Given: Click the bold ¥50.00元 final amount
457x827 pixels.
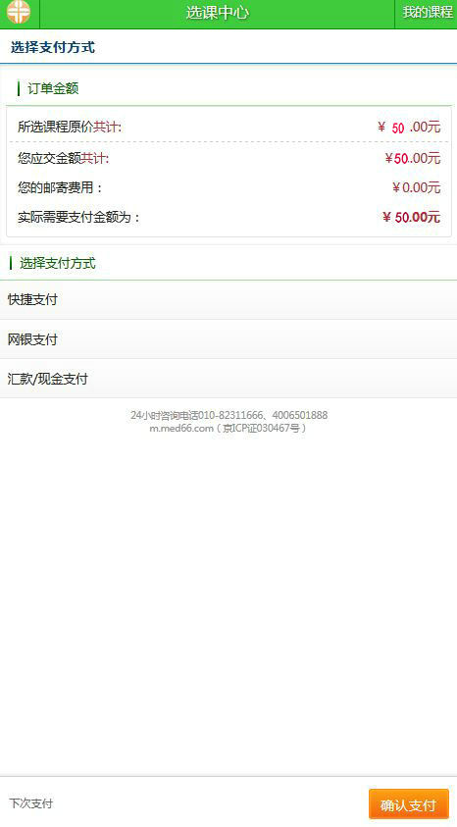Looking at the screenshot, I should (411, 217).
